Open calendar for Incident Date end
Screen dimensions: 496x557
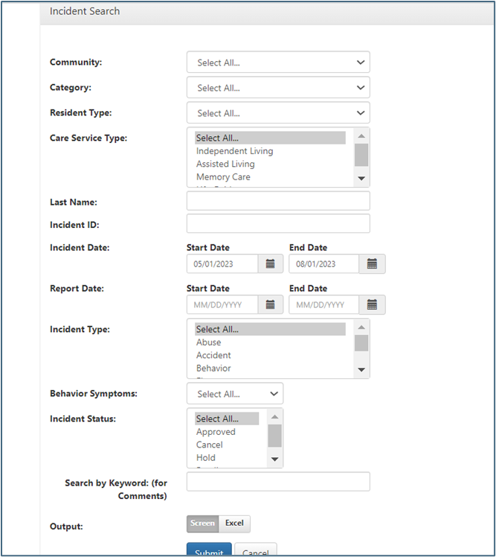(372, 264)
